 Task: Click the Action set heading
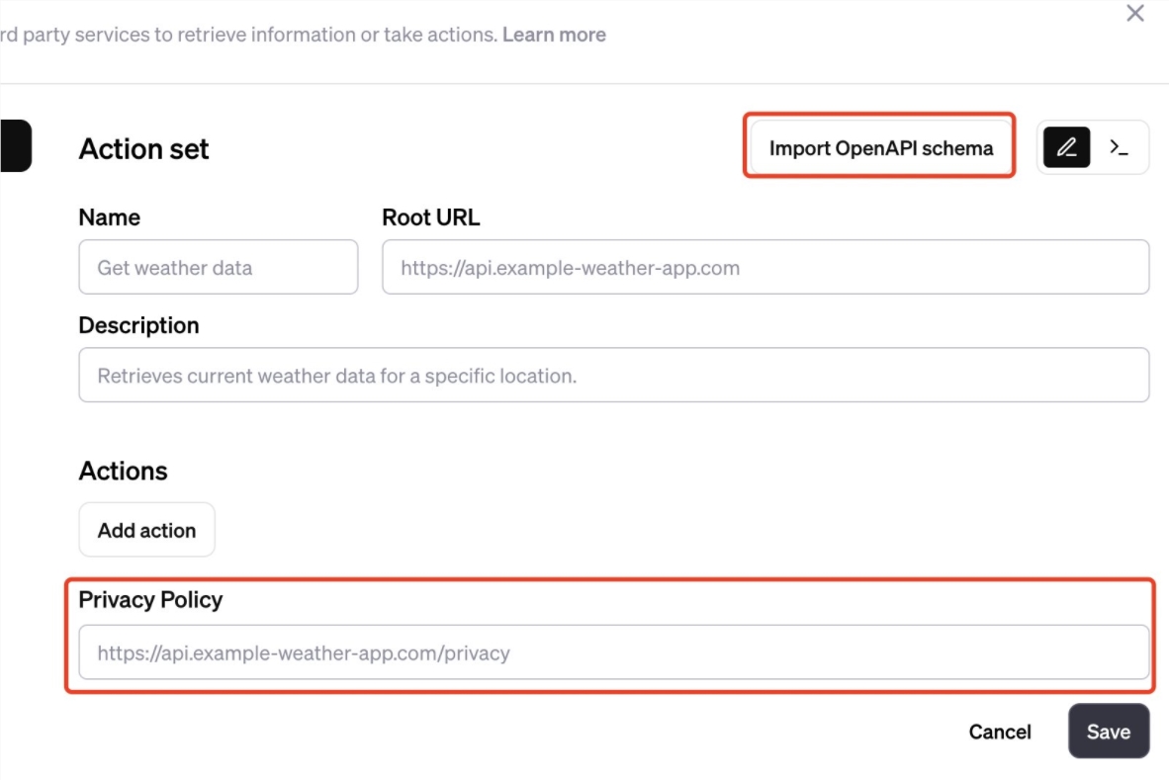(143, 148)
